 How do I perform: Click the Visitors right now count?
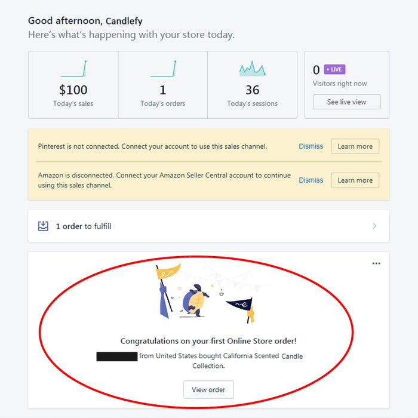click(x=316, y=70)
